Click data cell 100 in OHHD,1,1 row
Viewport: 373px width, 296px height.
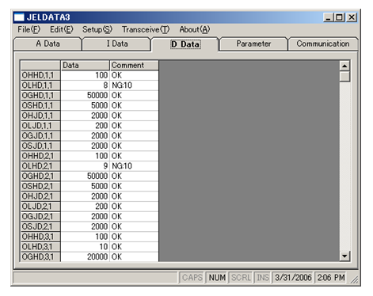86,75
